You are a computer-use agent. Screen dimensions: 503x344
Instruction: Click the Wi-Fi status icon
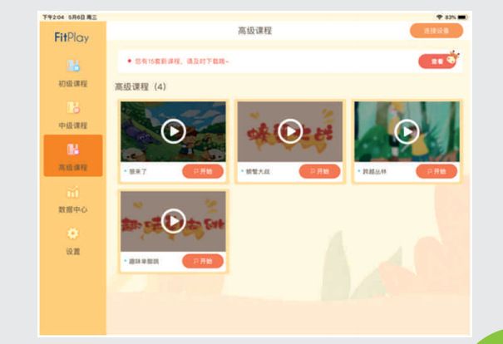pyautogui.click(x=440, y=17)
